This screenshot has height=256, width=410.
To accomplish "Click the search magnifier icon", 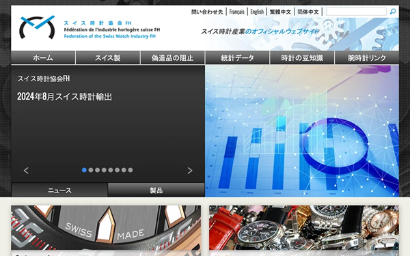I will tap(393, 12).
